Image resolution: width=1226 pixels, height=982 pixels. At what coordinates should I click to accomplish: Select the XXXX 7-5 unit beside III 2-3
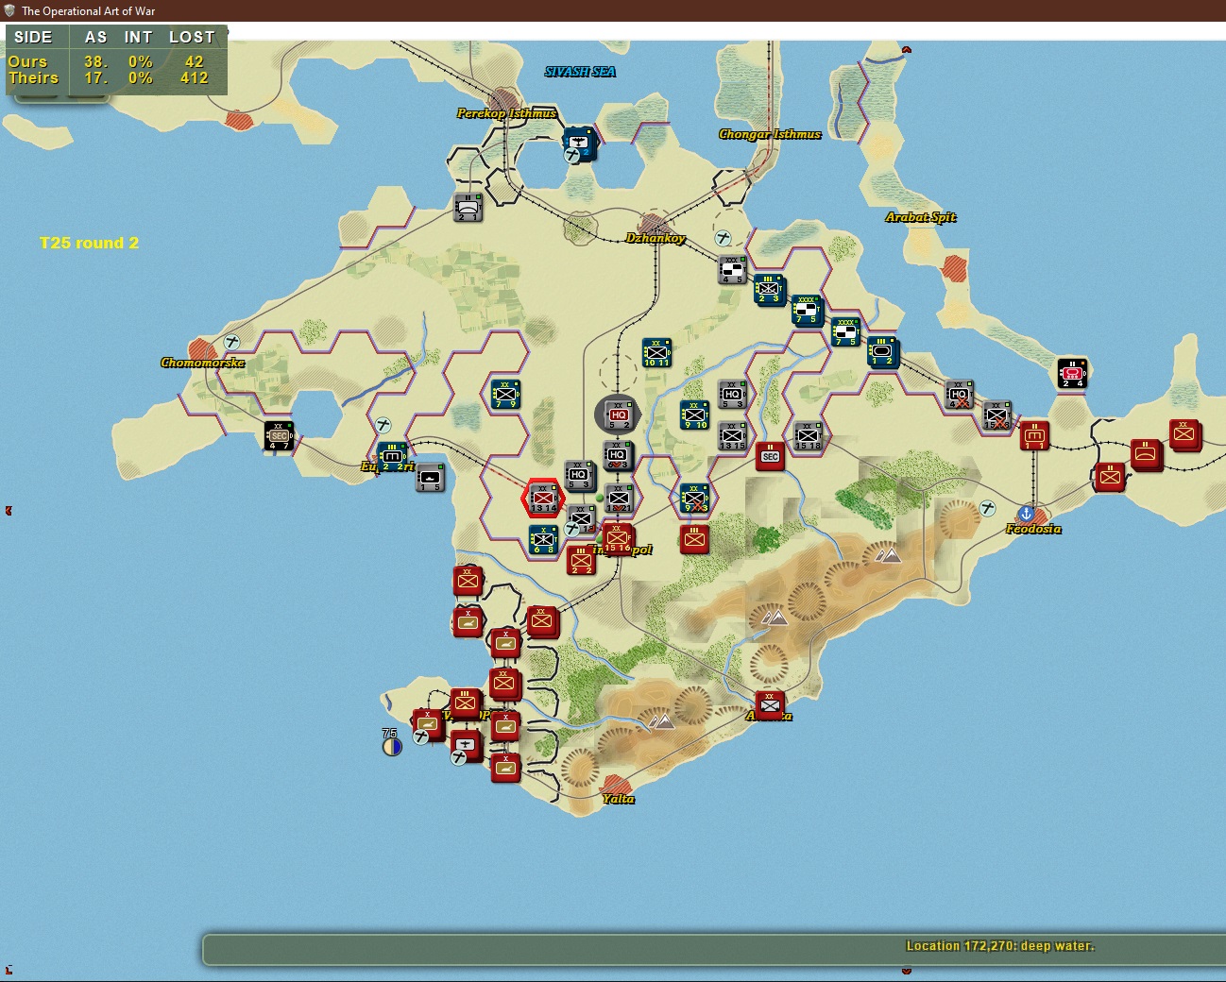click(807, 311)
